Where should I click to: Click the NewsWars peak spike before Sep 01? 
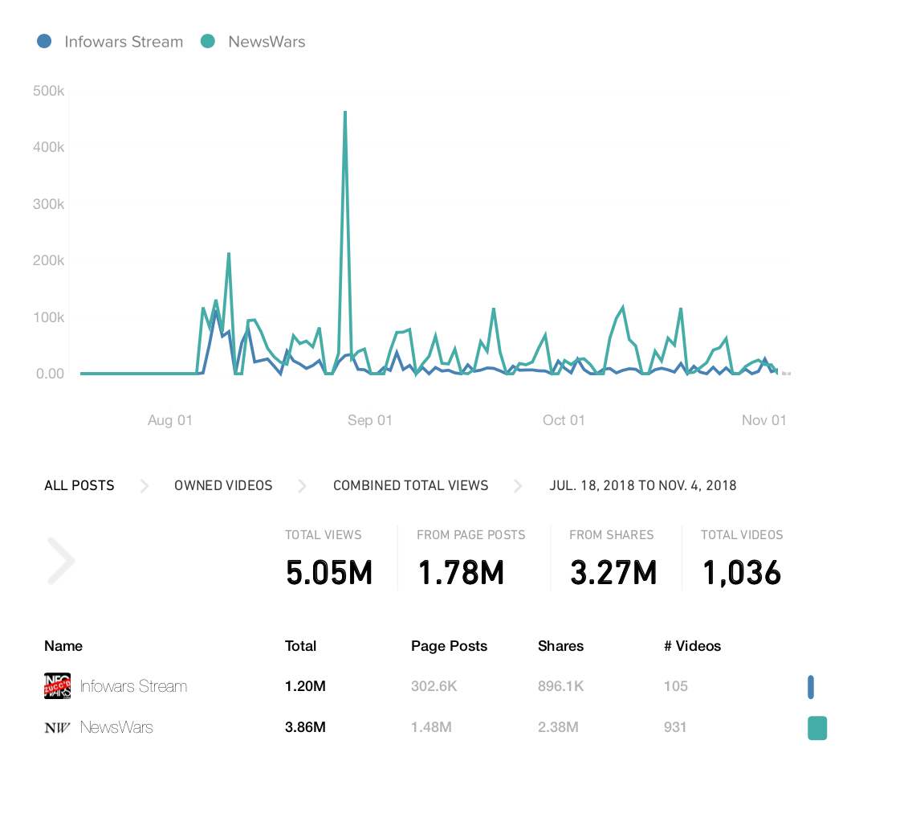tap(345, 112)
